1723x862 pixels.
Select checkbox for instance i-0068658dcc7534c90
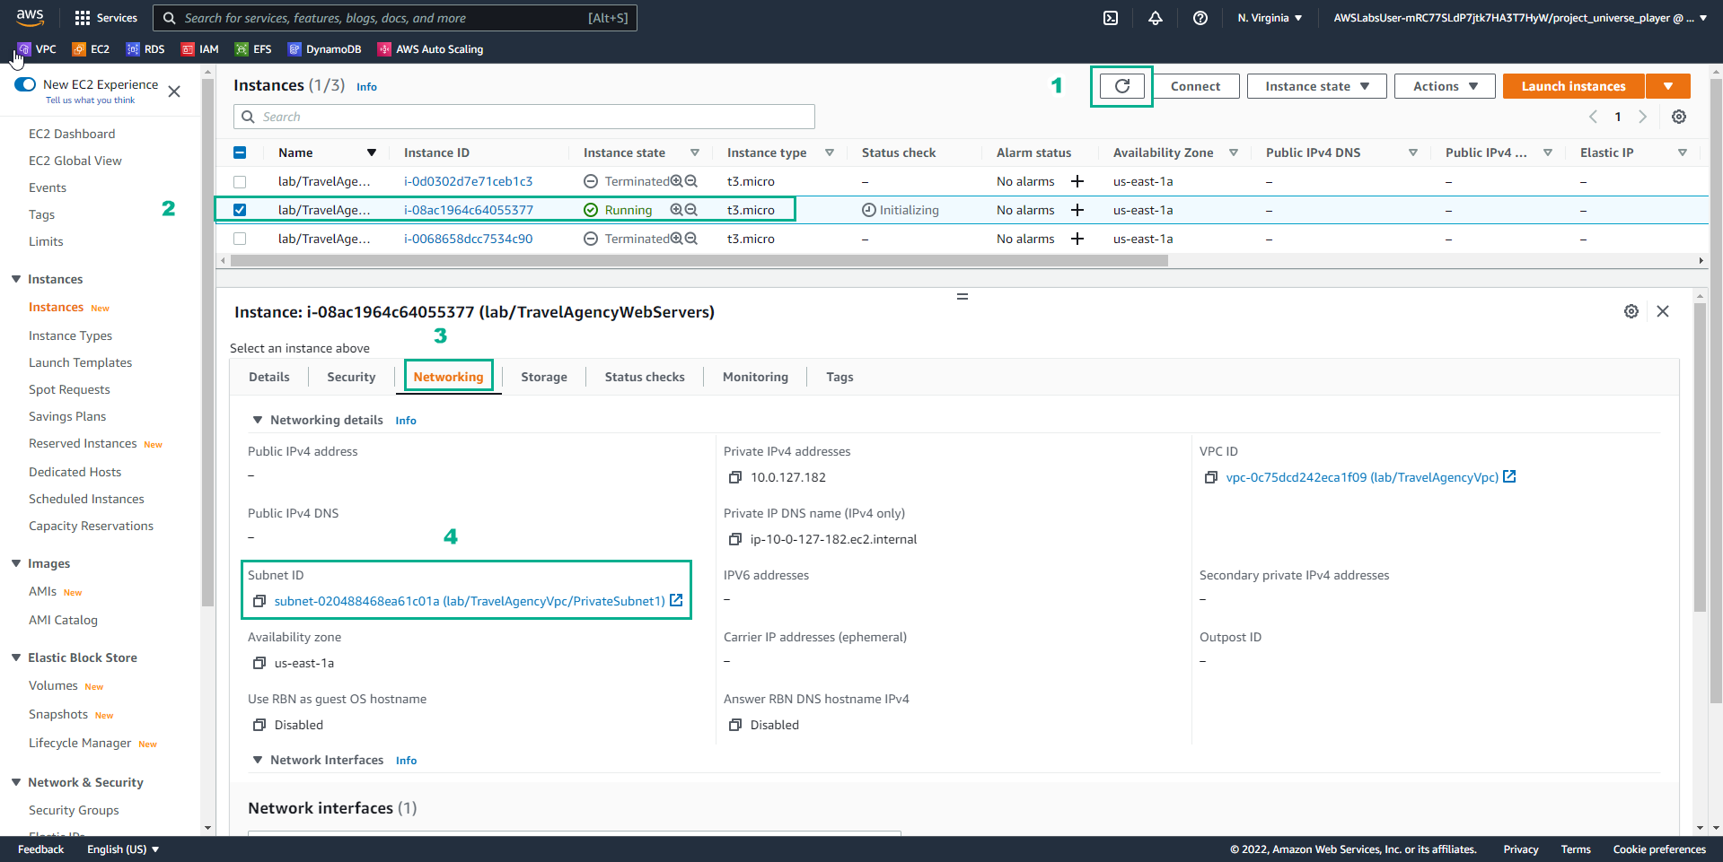click(x=240, y=239)
